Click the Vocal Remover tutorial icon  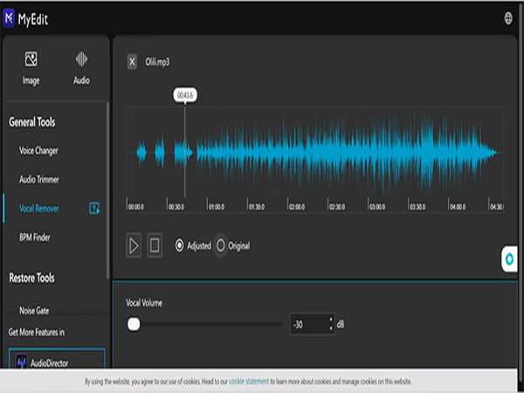[94, 208]
